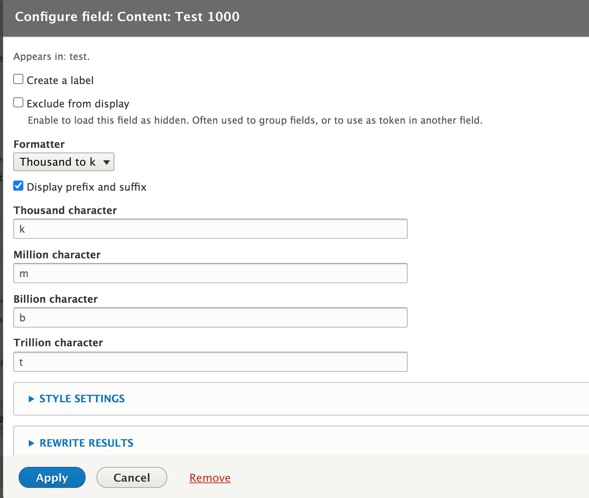Click the REWRITE RESULTS disclosure triangle
Screen dimensions: 589x498
click(x=31, y=443)
